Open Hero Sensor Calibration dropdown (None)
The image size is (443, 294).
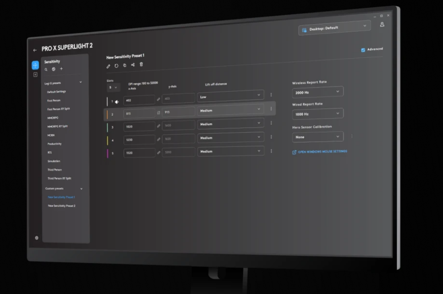[x=318, y=137]
